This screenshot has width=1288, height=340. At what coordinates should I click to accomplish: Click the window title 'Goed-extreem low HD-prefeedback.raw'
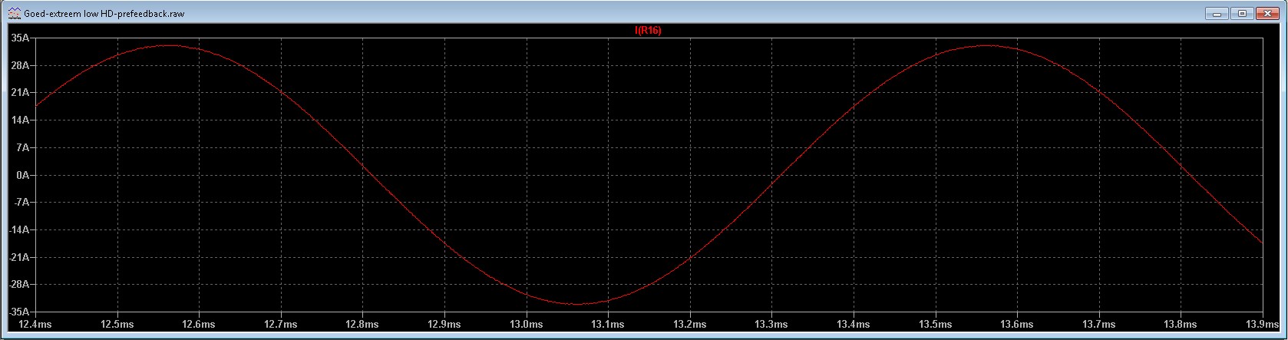[104, 14]
